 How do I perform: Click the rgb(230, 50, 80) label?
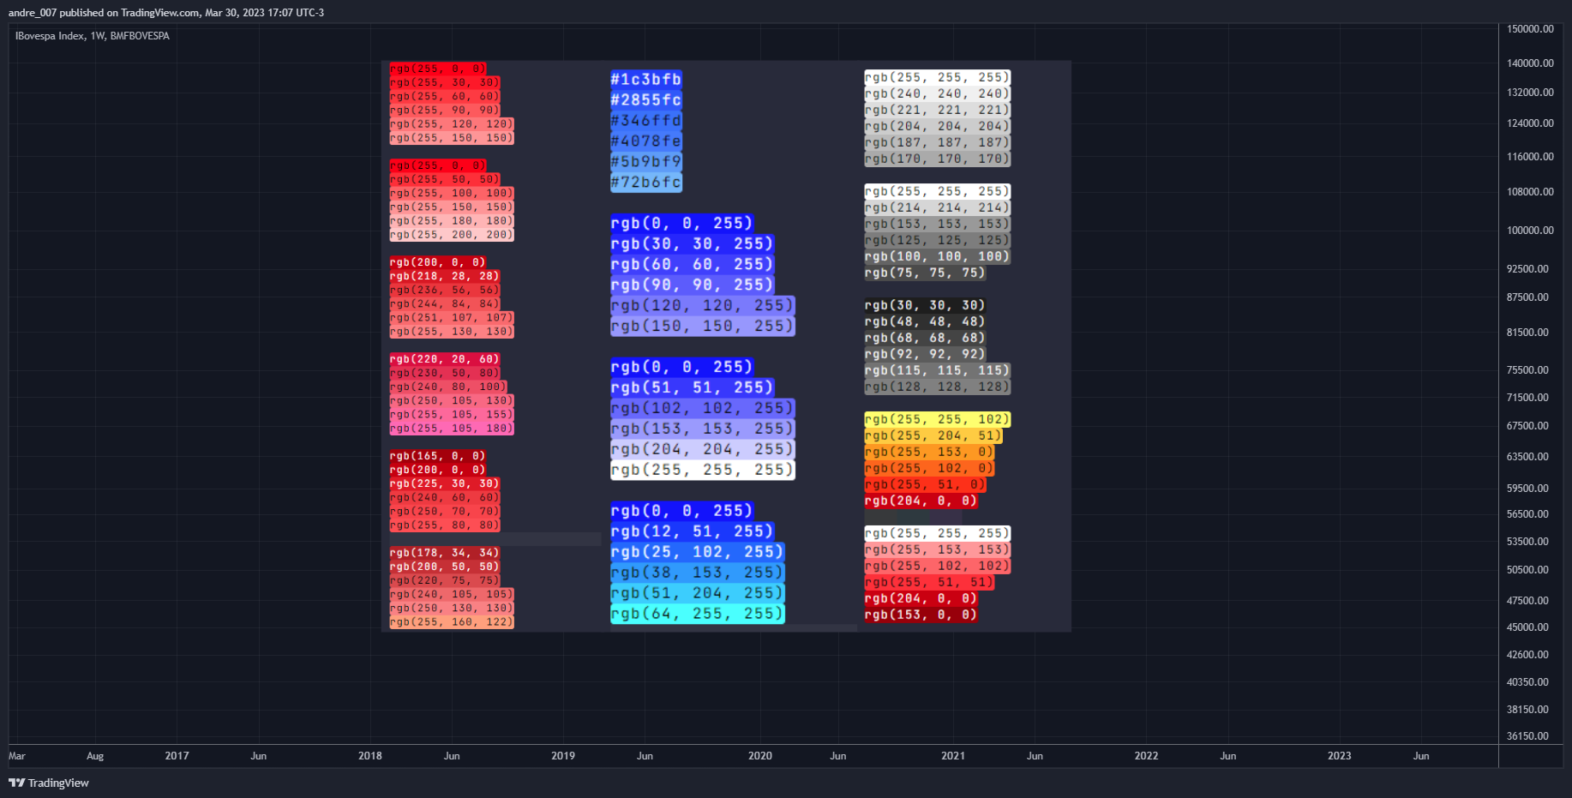[445, 373]
